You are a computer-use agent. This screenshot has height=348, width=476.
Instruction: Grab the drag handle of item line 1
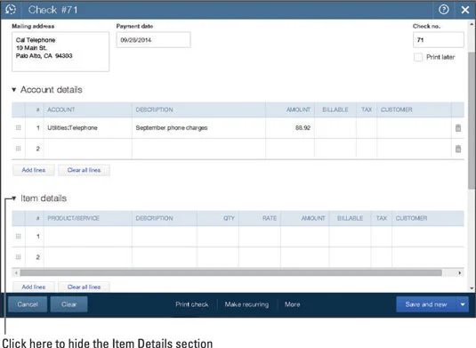point(18,236)
